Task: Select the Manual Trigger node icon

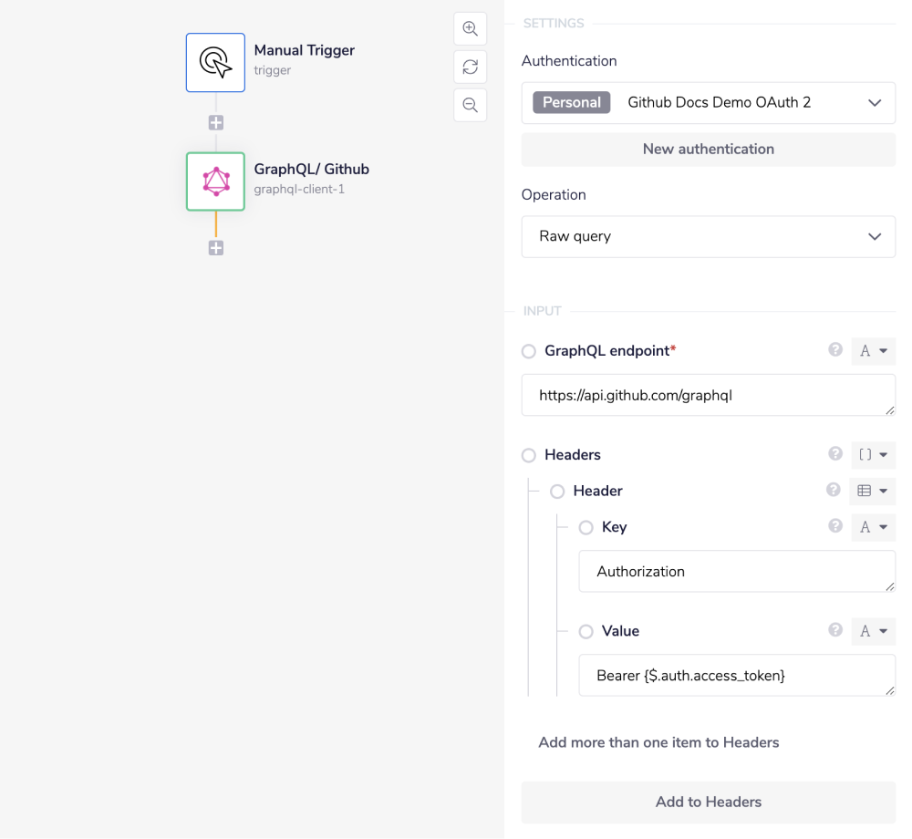Action: click(215, 62)
